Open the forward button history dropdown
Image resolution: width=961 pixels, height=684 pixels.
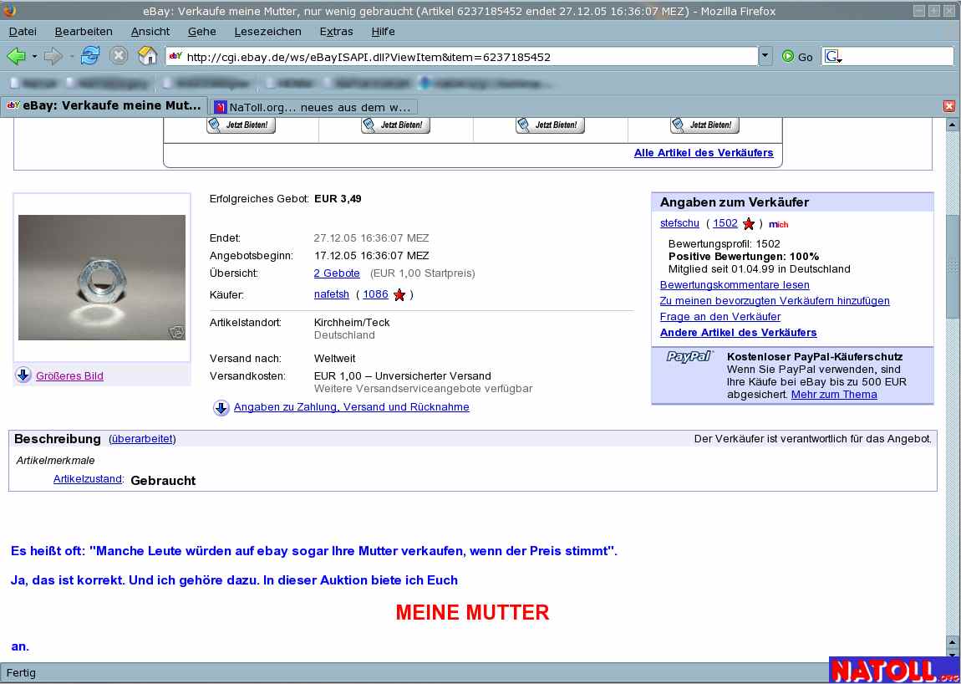click(x=72, y=56)
